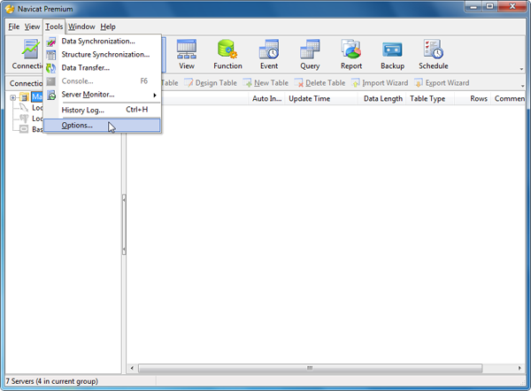Sort by Data Length column header
This screenshot has height=391, width=531.
coord(382,98)
